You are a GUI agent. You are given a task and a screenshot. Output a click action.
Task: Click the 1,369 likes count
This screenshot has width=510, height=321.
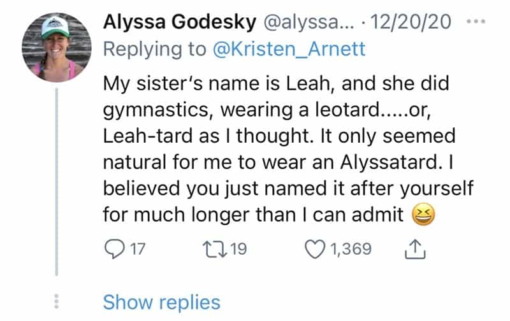(347, 249)
